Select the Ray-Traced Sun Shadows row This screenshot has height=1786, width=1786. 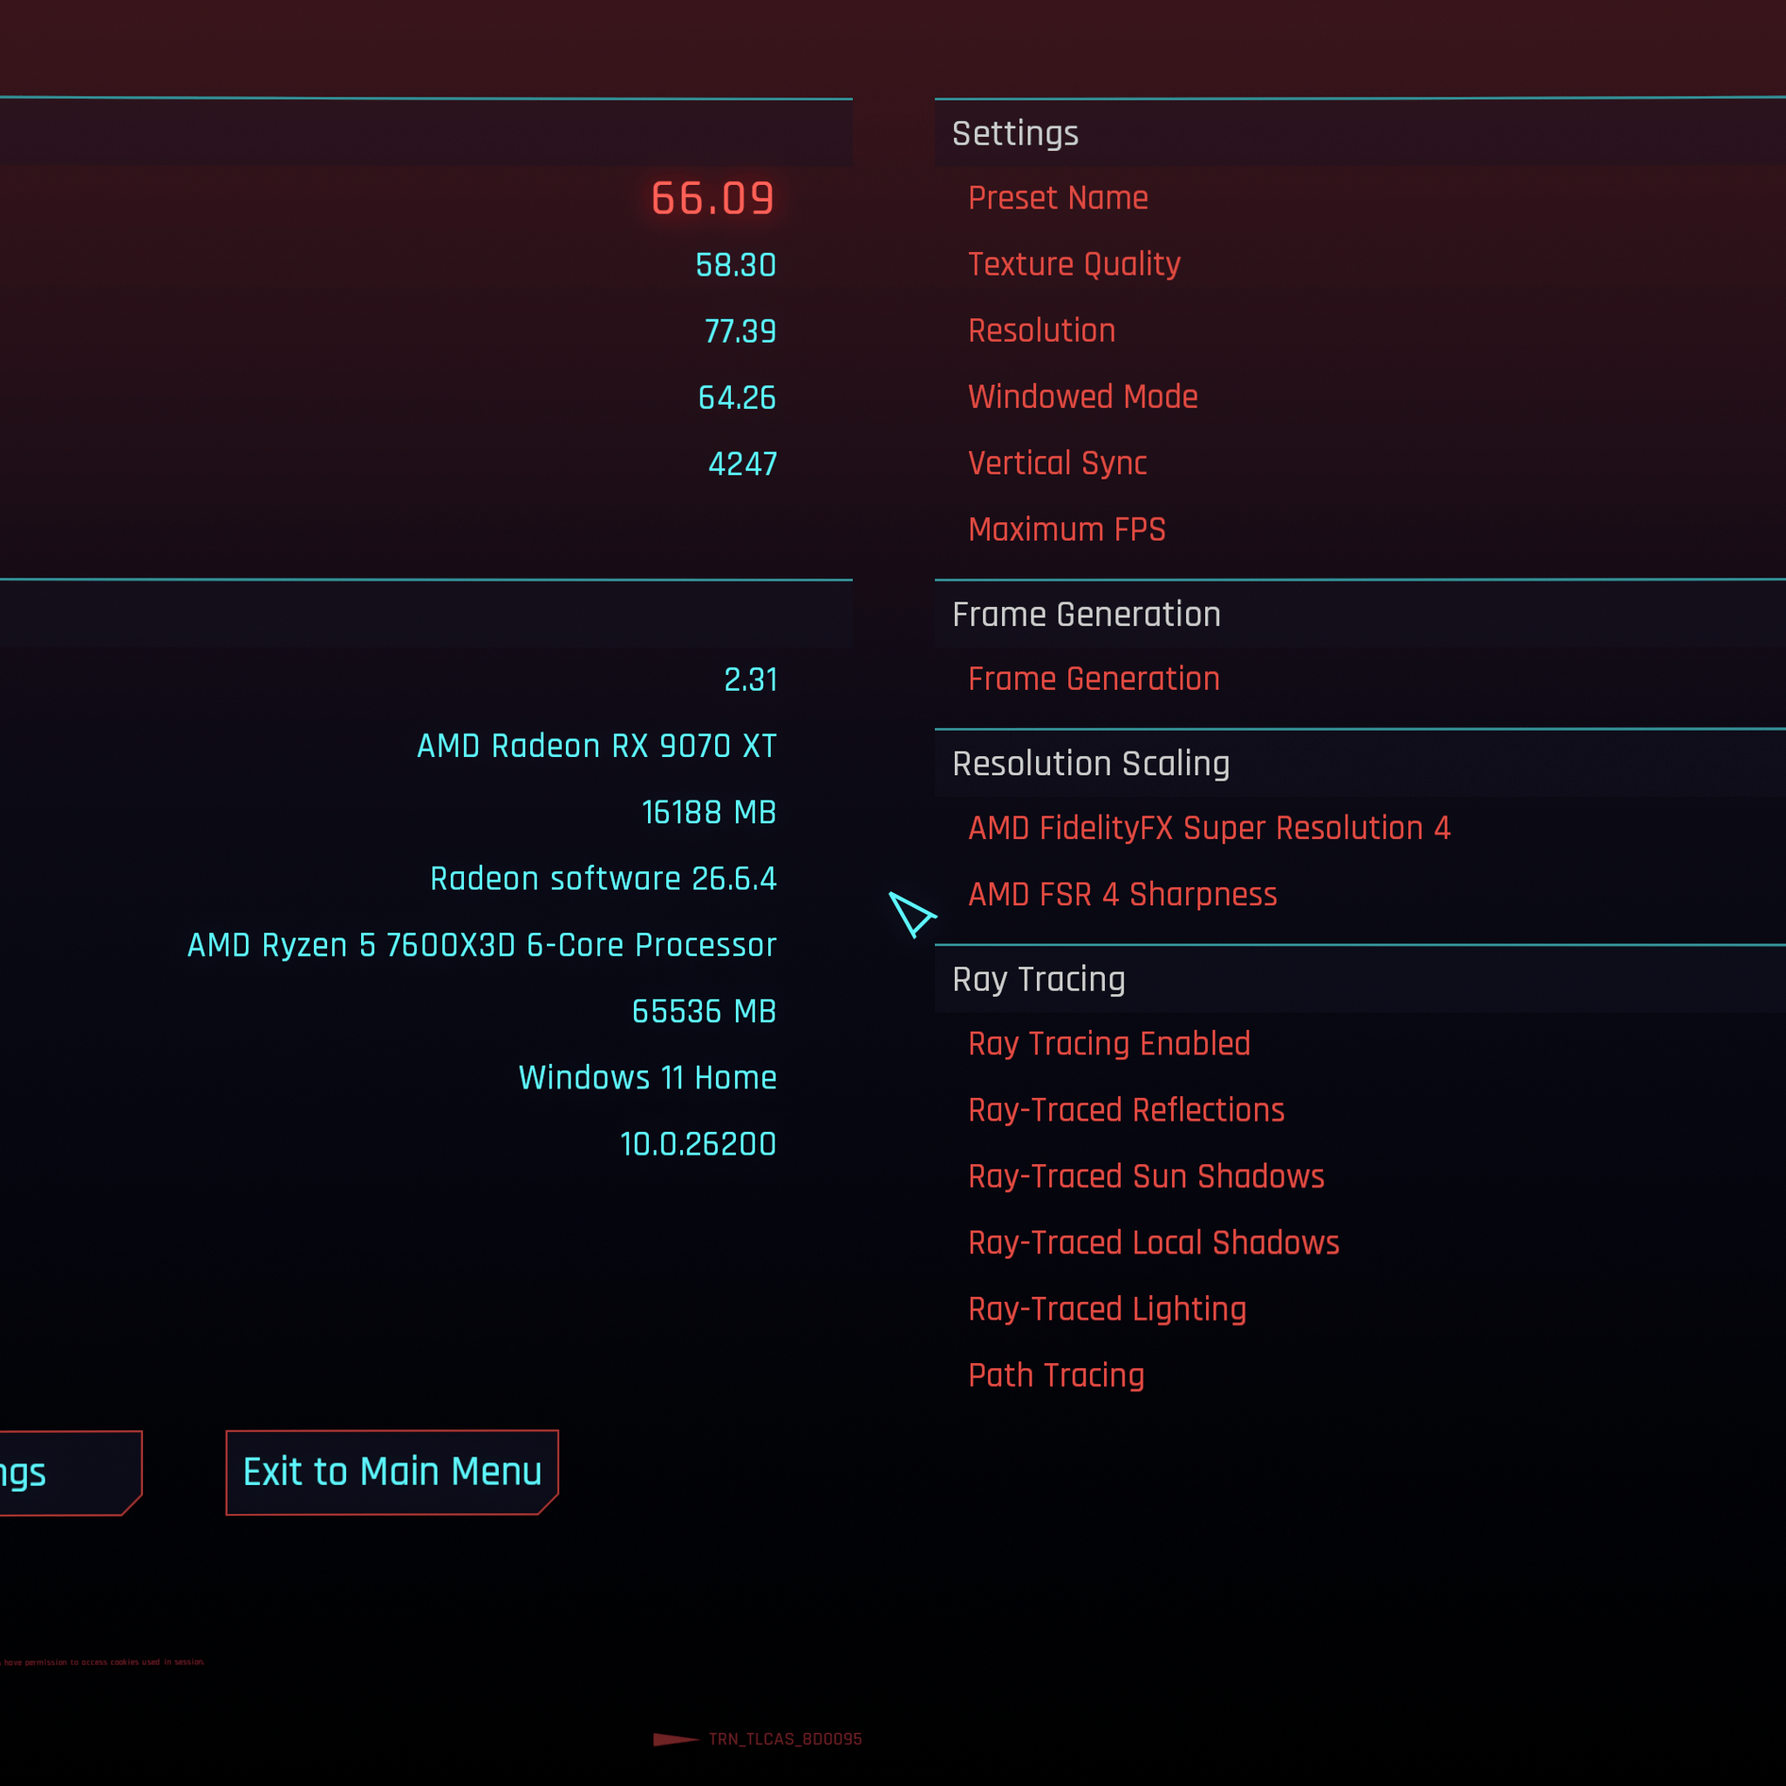(x=1360, y=1176)
